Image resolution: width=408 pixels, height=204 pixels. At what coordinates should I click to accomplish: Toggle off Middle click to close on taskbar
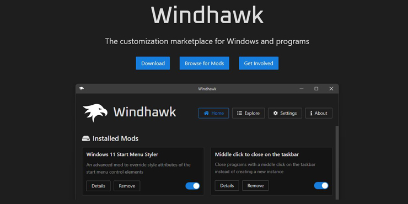(x=321, y=185)
